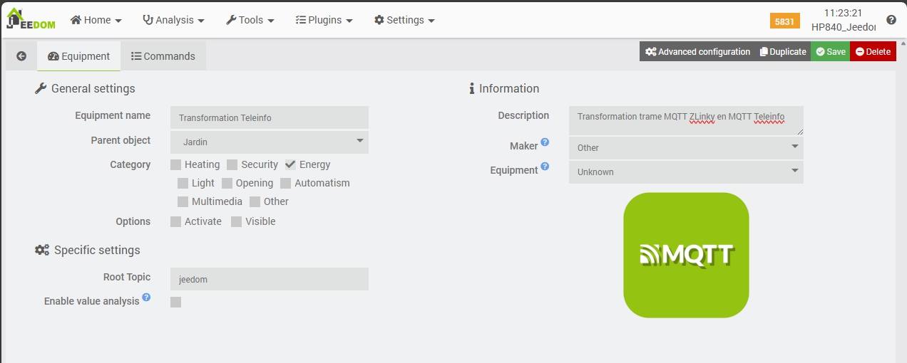Click the Enable value analysis help icon

tap(146, 298)
